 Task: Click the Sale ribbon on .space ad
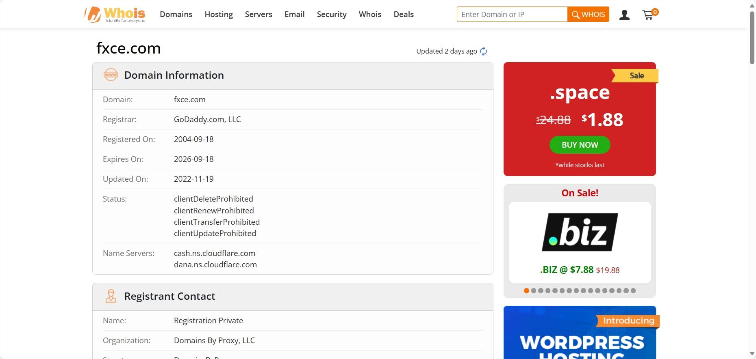[636, 75]
